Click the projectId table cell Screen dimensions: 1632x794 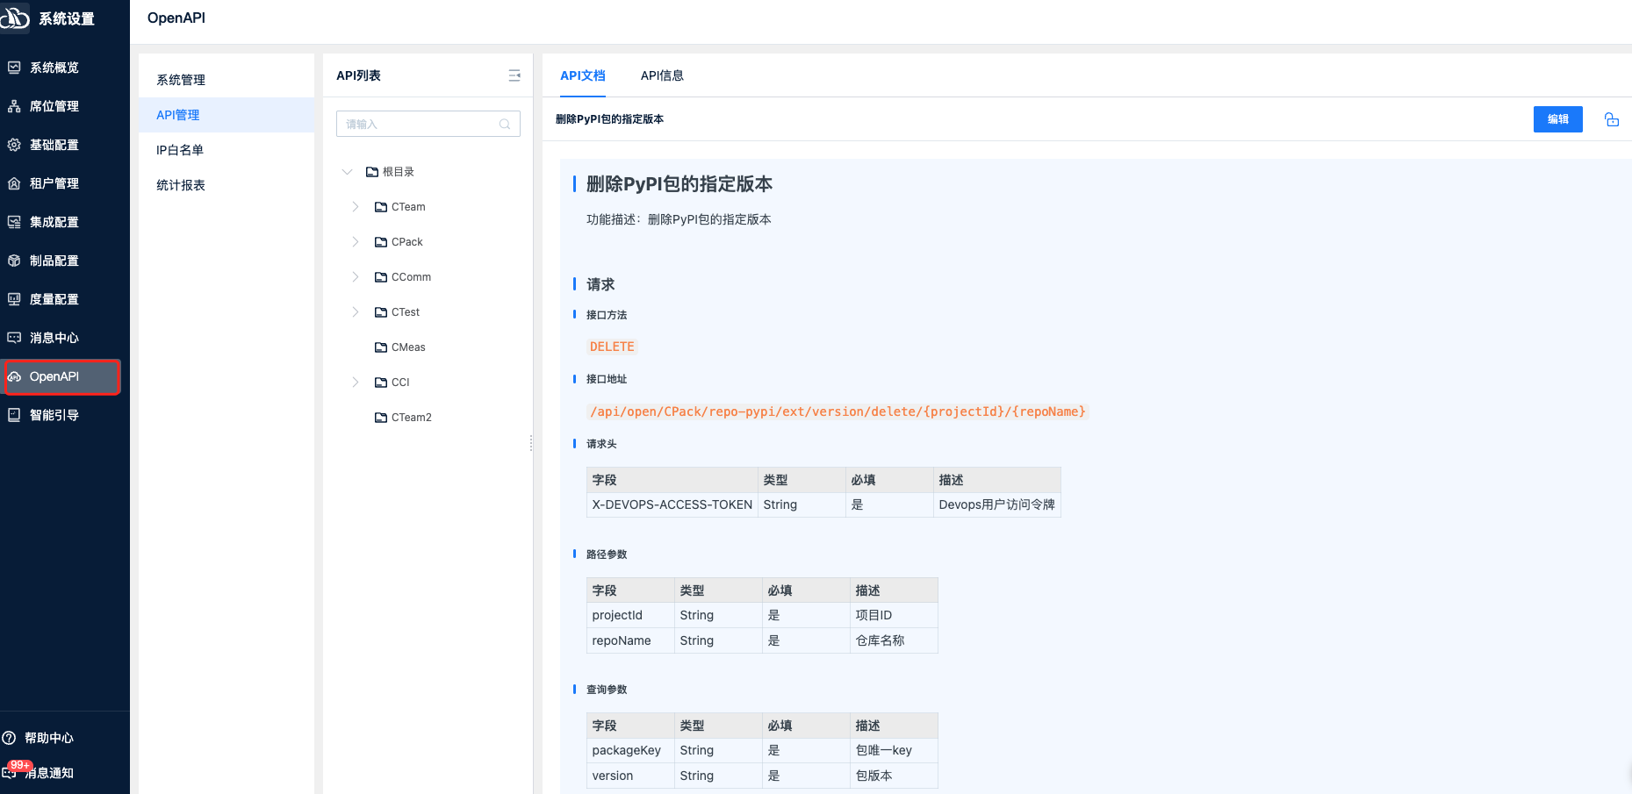click(x=631, y=615)
